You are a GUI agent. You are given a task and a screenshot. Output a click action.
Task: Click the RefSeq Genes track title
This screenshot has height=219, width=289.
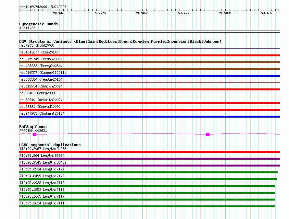pyautogui.click(x=33, y=127)
